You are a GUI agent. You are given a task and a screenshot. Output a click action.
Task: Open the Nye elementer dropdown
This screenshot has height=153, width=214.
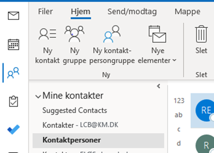pos(157,45)
